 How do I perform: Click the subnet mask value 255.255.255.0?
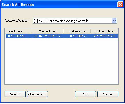point(104,36)
